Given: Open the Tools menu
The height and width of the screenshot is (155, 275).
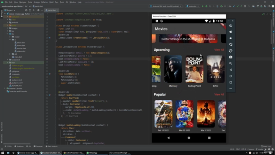Looking at the screenshot, I should (62, 2).
